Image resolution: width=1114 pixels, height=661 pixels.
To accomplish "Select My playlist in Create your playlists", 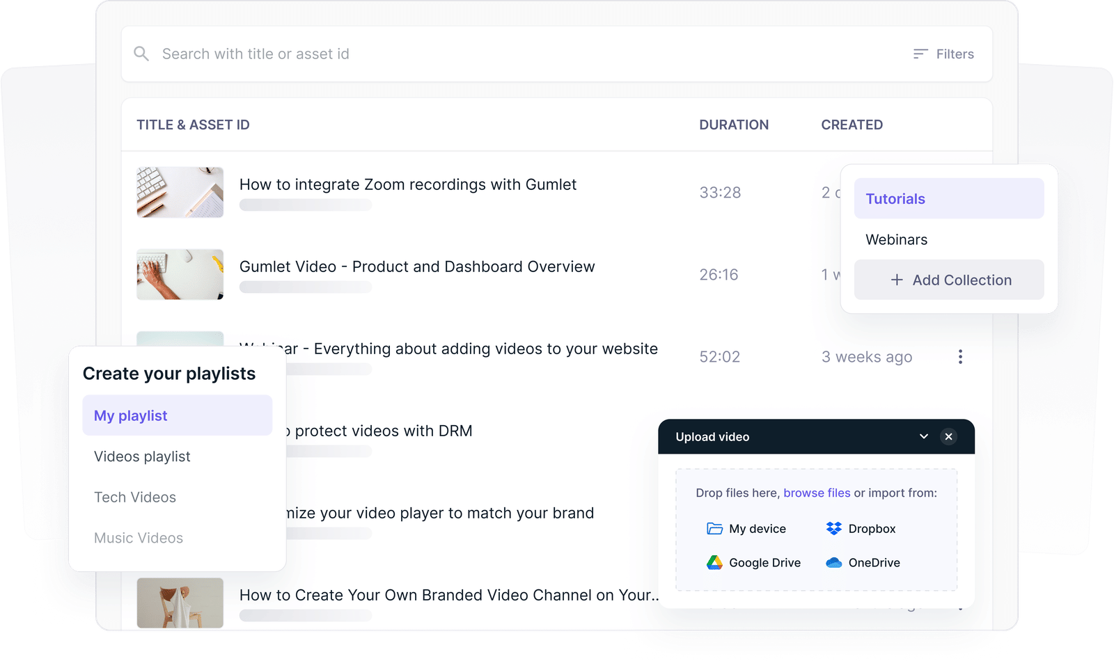I will coord(130,415).
